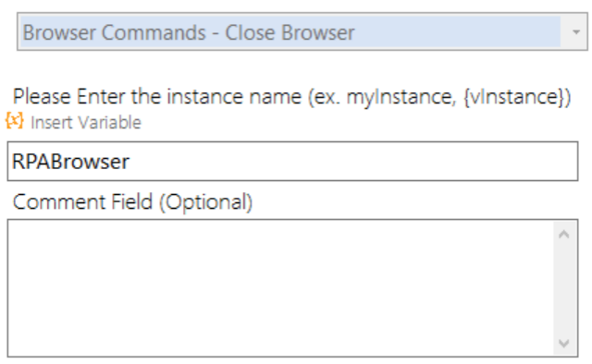Screen dimensions: 592x364
Task: Click the middle of the comment scrollbar
Action: point(564,289)
